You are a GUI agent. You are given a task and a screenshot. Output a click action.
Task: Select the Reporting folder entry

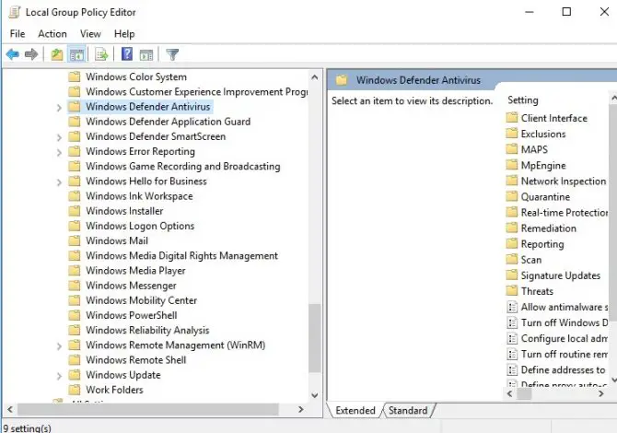(542, 244)
